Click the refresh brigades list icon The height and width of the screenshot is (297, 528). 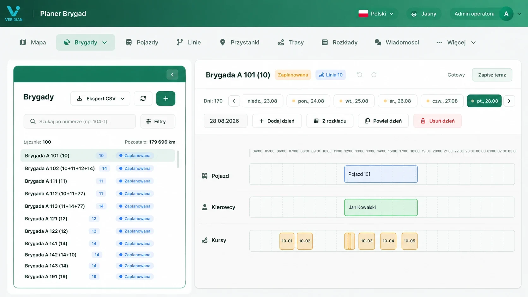pos(143,98)
